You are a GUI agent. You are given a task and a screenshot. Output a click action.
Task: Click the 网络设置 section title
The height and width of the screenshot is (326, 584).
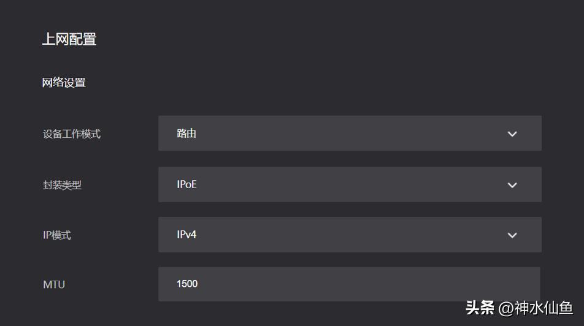click(64, 83)
